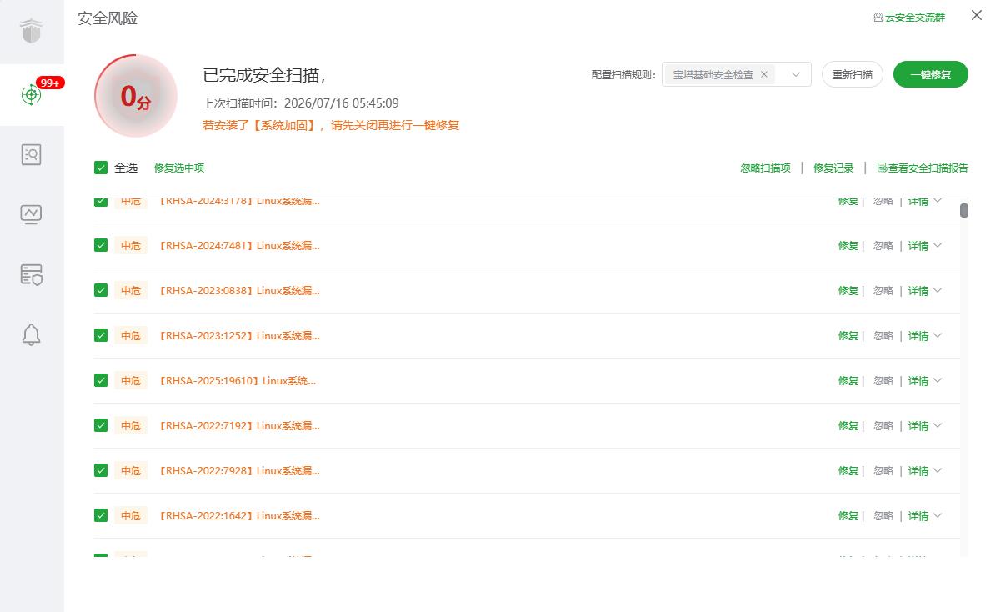Click 详情 for RHSA-2023:1252
Viewport: 991px width, 612px height.
[x=918, y=336]
